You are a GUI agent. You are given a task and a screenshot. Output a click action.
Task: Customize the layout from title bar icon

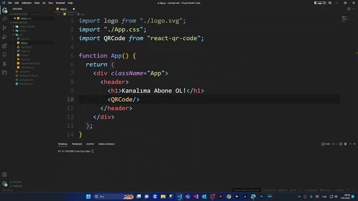pyautogui.click(x=330, y=3)
